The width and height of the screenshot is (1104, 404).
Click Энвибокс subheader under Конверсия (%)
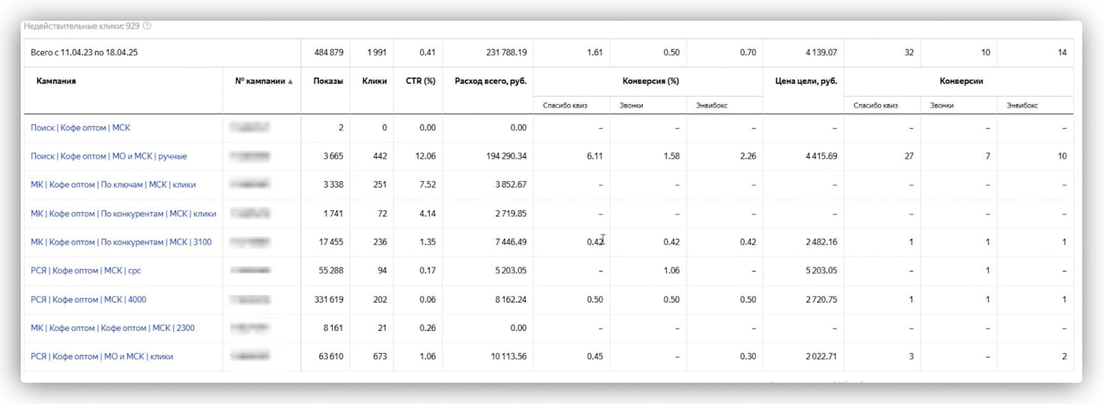tap(711, 105)
